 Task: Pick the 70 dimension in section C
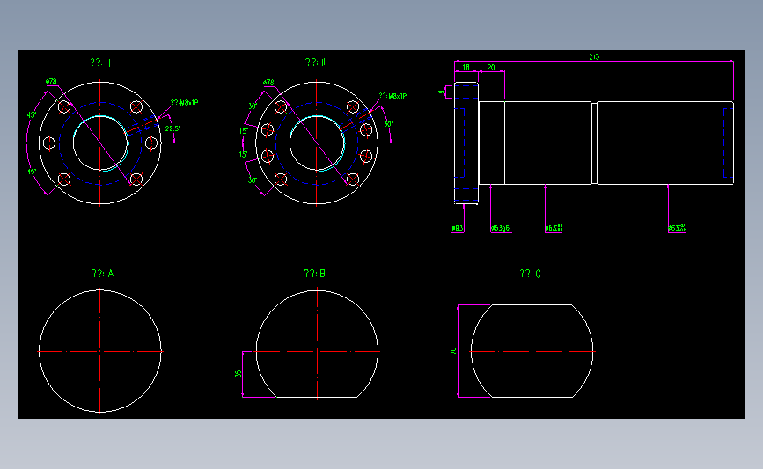click(x=453, y=351)
